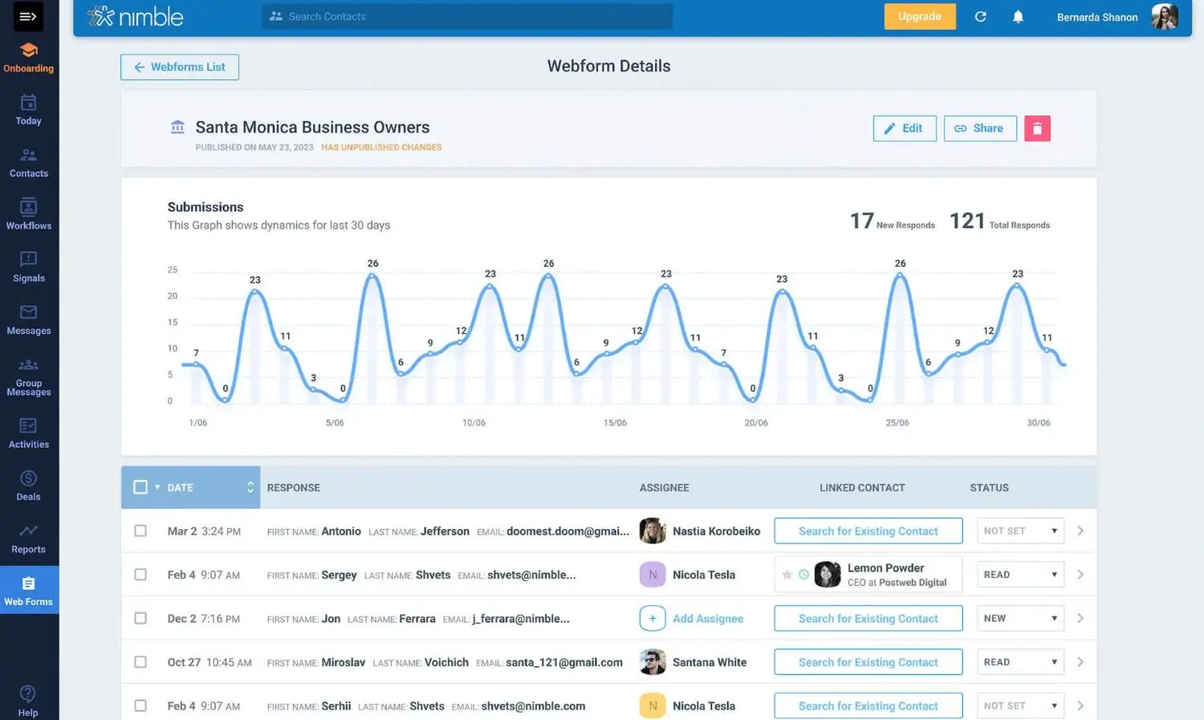Click the refresh icon in top bar
Screen dimensions: 1204x720
(980, 17)
